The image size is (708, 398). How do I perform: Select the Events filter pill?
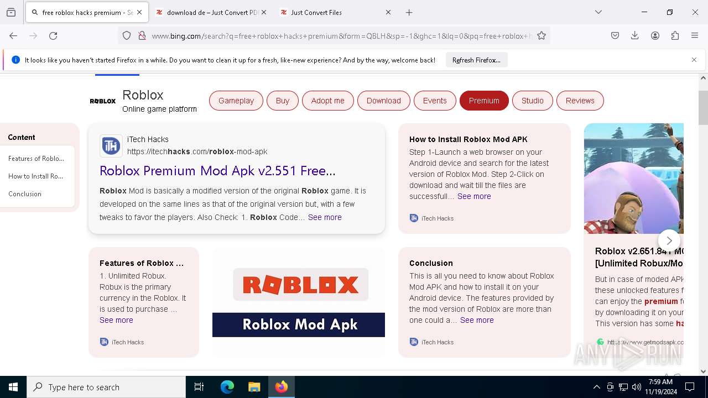pyautogui.click(x=435, y=101)
